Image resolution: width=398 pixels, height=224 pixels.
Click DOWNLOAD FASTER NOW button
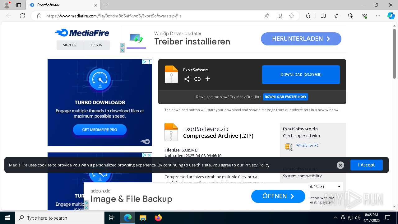click(285, 97)
